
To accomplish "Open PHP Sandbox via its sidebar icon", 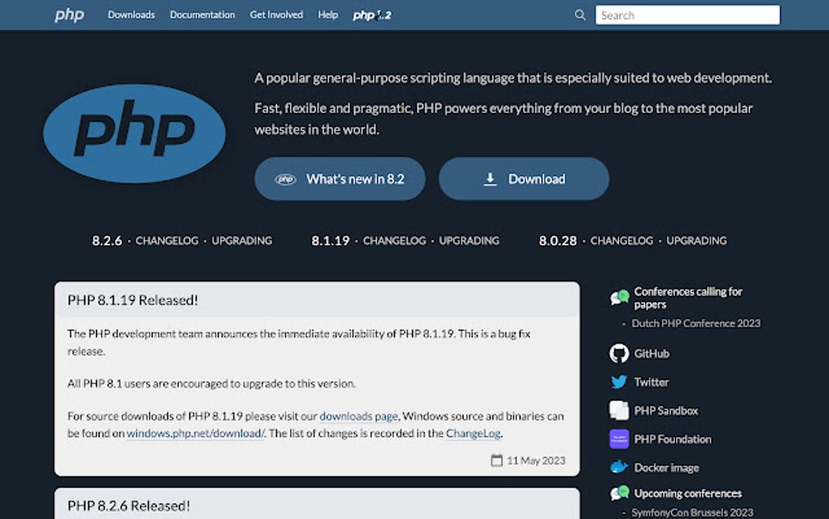I will click(618, 410).
